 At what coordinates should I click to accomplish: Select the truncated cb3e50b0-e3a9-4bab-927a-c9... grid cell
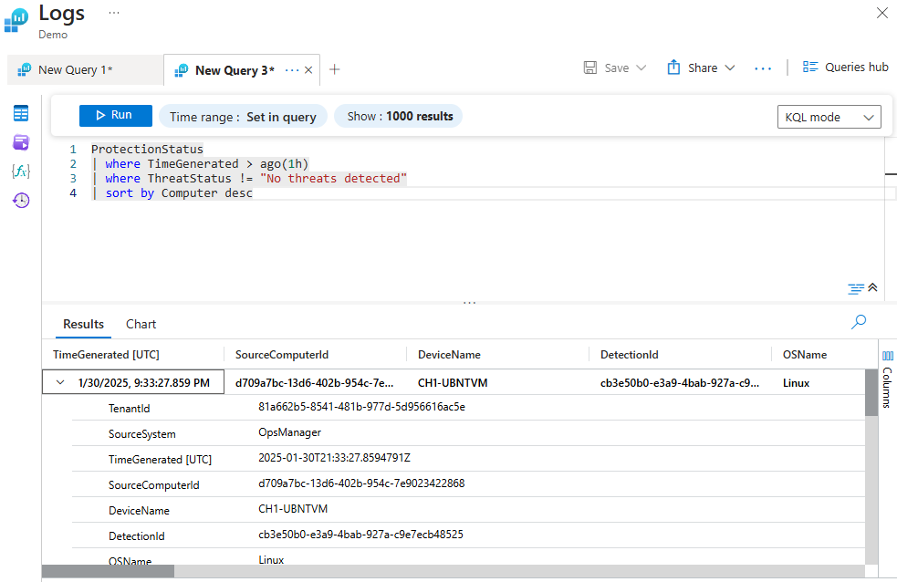(680, 383)
